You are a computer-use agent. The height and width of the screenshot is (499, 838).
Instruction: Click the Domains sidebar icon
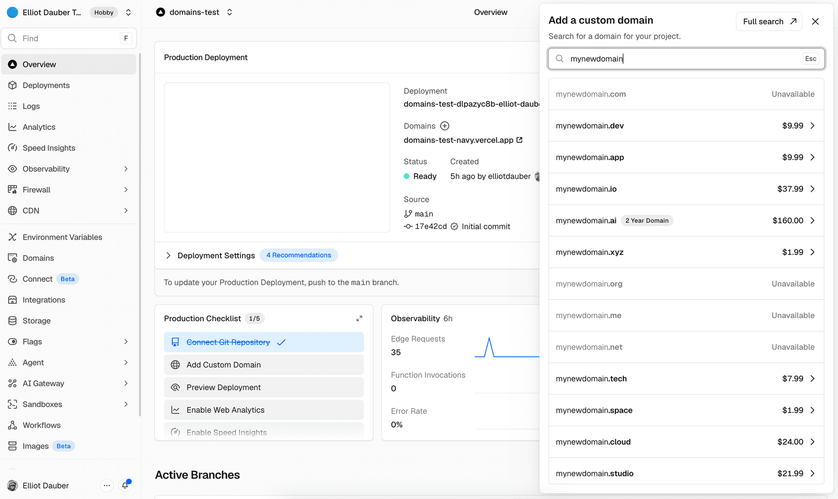(x=13, y=258)
